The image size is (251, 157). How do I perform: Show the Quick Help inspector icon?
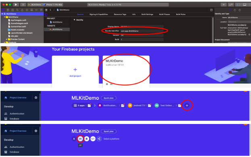coord(240,10)
